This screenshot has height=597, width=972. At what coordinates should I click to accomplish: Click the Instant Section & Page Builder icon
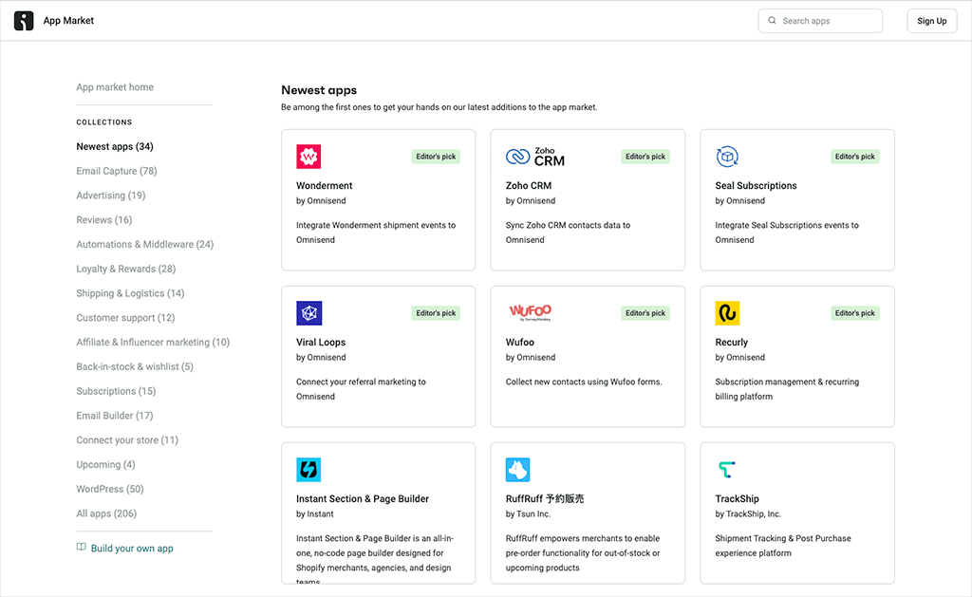coord(309,469)
